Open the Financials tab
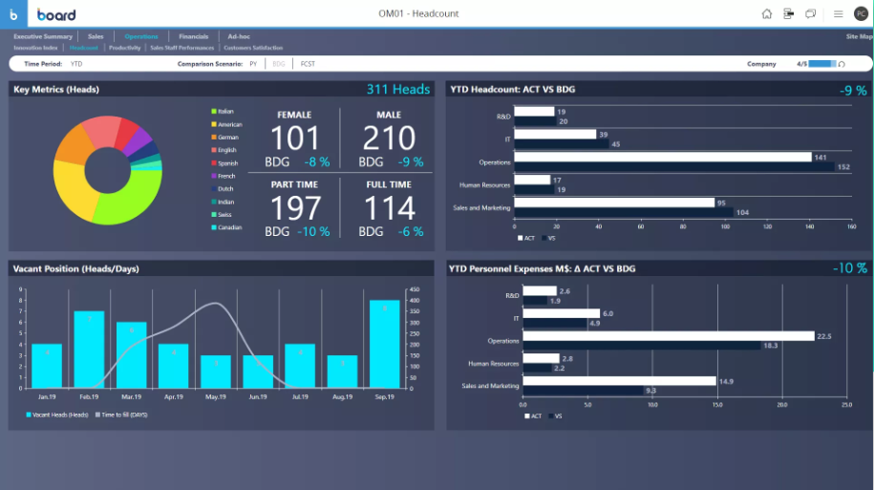Viewport: 874px width, 490px height. pos(193,36)
